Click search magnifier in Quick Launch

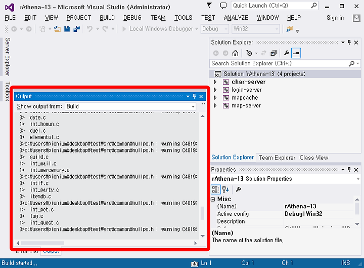click(x=313, y=6)
